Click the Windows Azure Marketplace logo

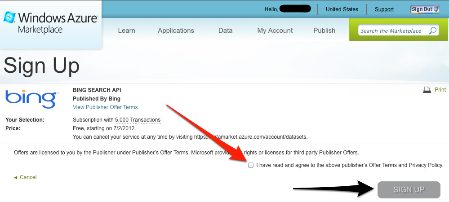tap(51, 23)
